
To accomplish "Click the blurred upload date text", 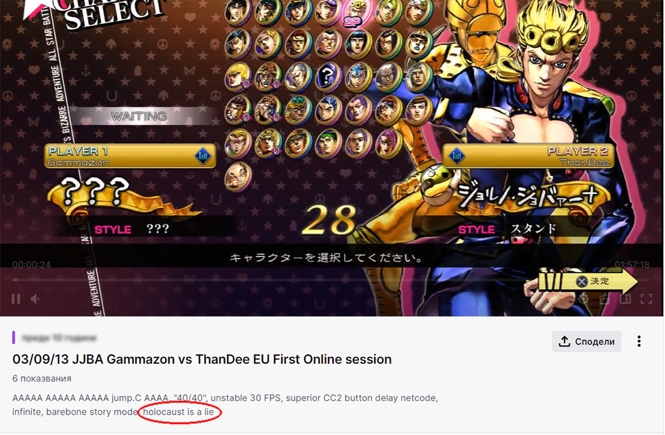I will click(x=59, y=338).
